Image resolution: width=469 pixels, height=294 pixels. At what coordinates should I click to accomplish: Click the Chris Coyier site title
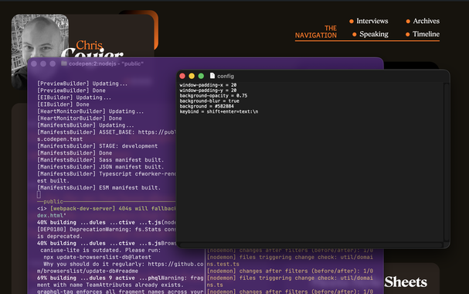coord(92,50)
